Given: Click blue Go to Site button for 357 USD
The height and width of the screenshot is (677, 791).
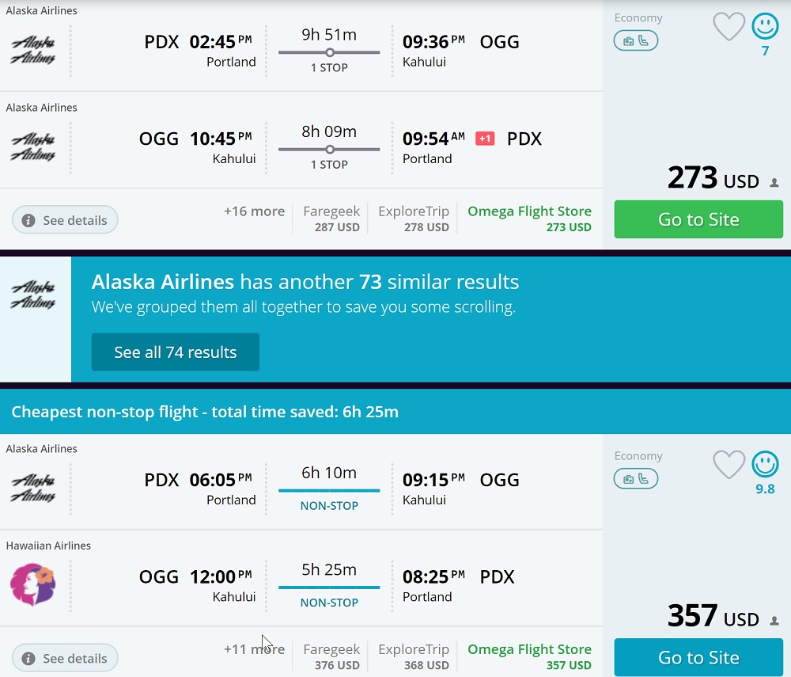Looking at the screenshot, I should [698, 657].
